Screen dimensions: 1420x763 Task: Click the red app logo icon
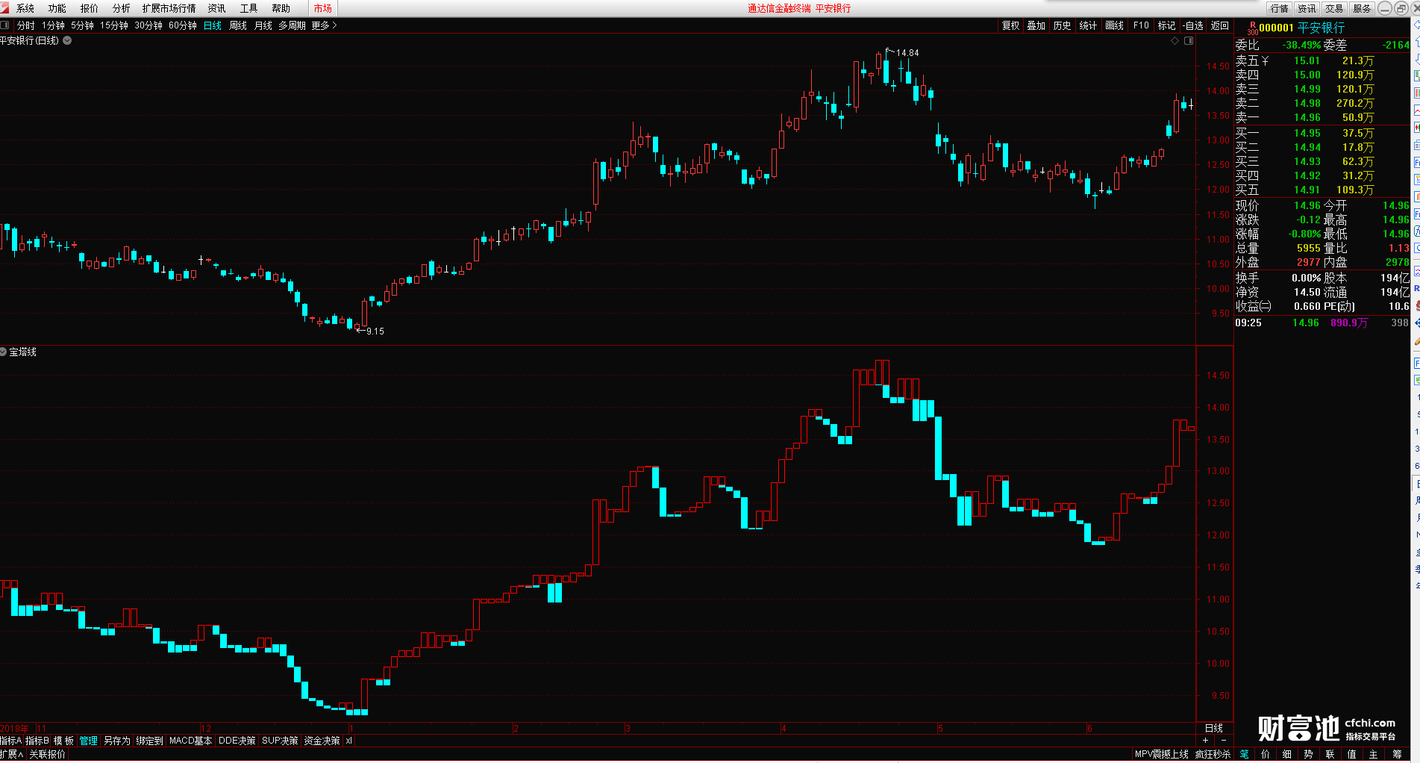tap(5, 8)
